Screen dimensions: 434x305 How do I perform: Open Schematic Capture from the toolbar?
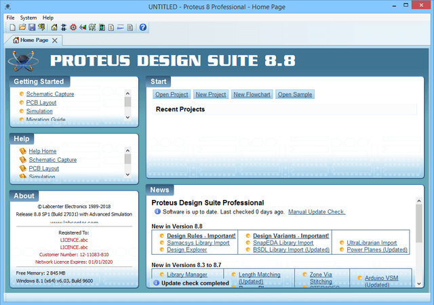pyautogui.click(x=63, y=28)
